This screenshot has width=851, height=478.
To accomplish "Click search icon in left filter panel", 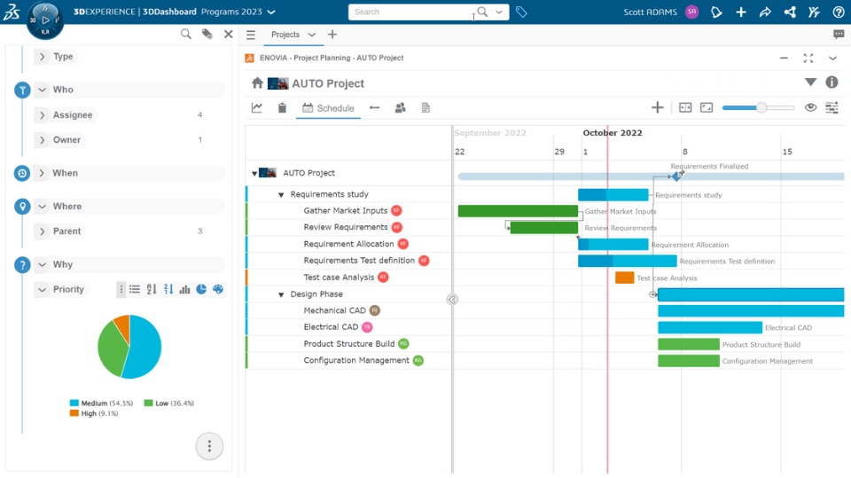I will click(185, 35).
